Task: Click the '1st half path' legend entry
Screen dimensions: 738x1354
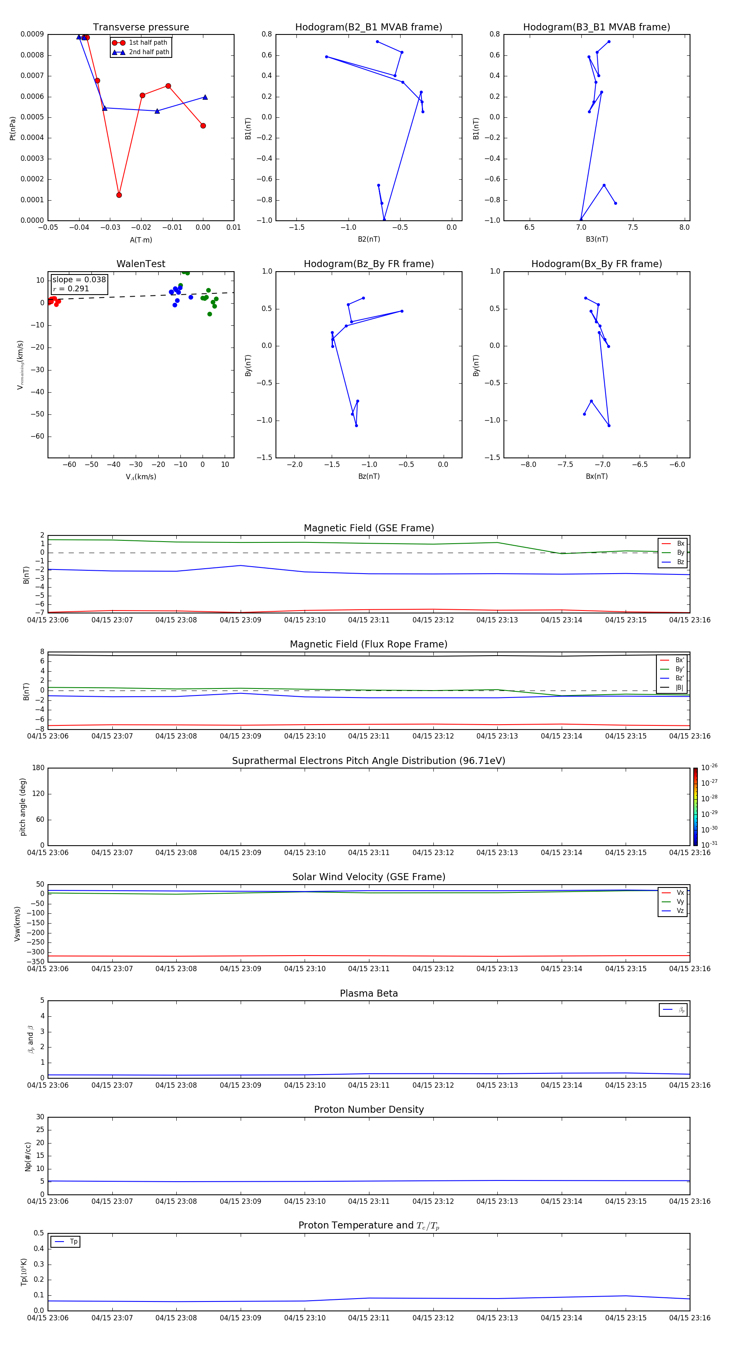Action: tap(140, 43)
